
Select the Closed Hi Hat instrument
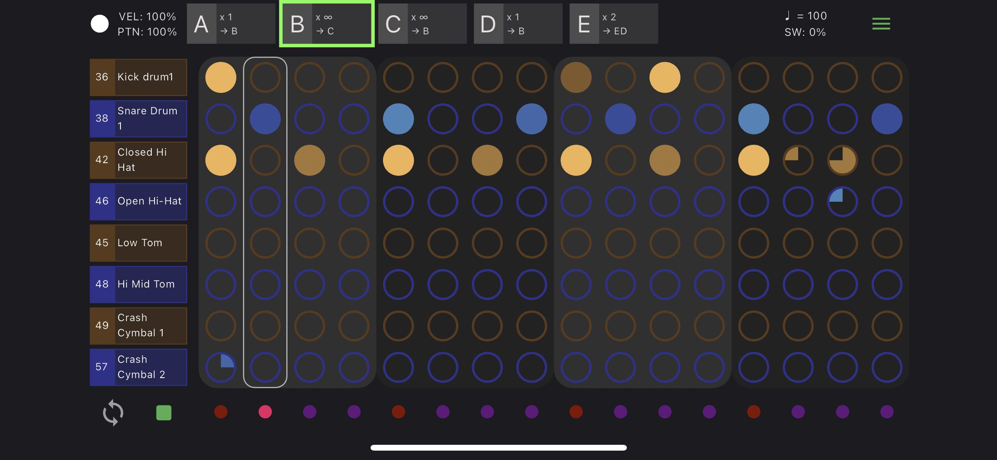[x=138, y=160]
